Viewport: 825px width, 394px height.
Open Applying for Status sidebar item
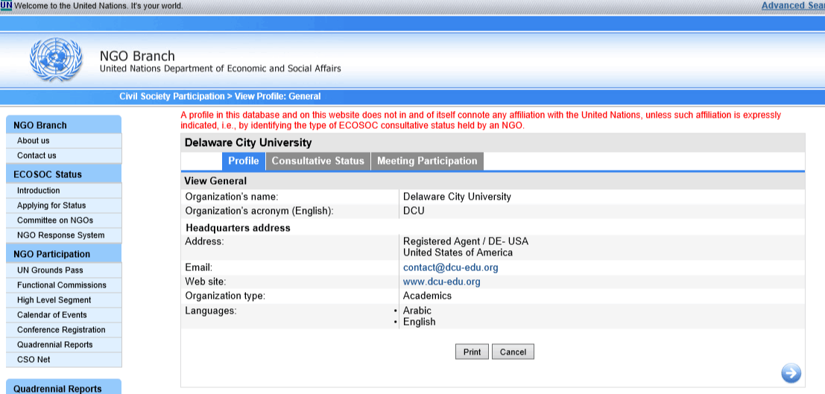tap(51, 206)
